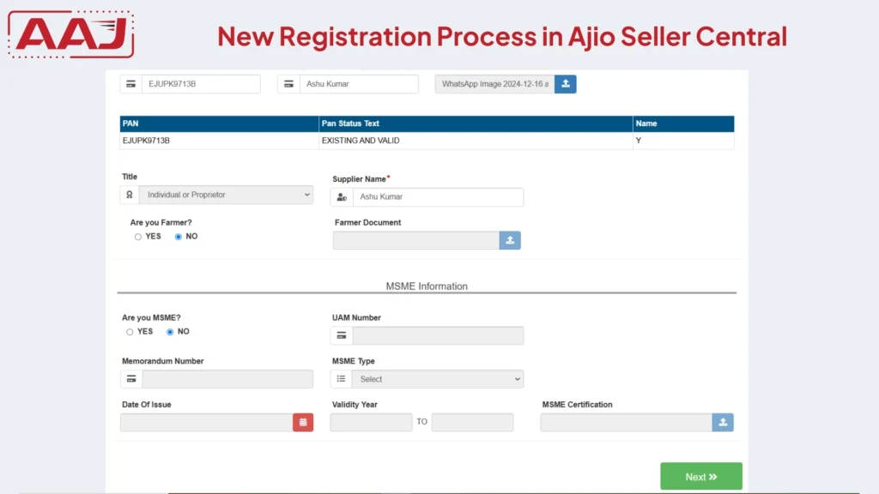Click the green Next button
Viewport: 879px width, 494px height.
coord(700,476)
